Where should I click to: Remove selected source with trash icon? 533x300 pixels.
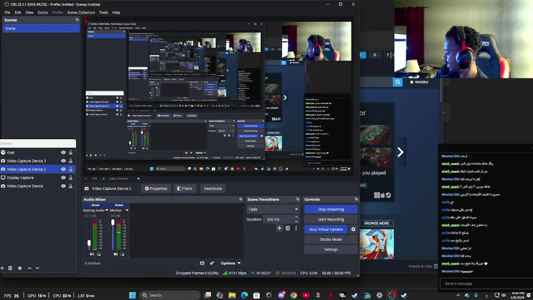coord(10,268)
